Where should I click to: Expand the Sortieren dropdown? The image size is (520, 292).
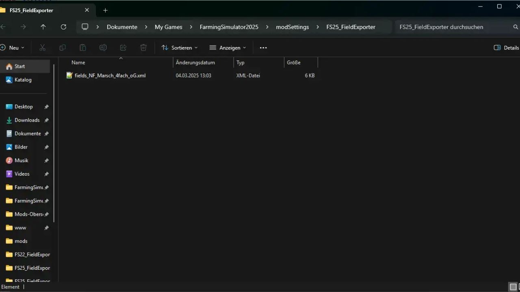click(x=180, y=48)
